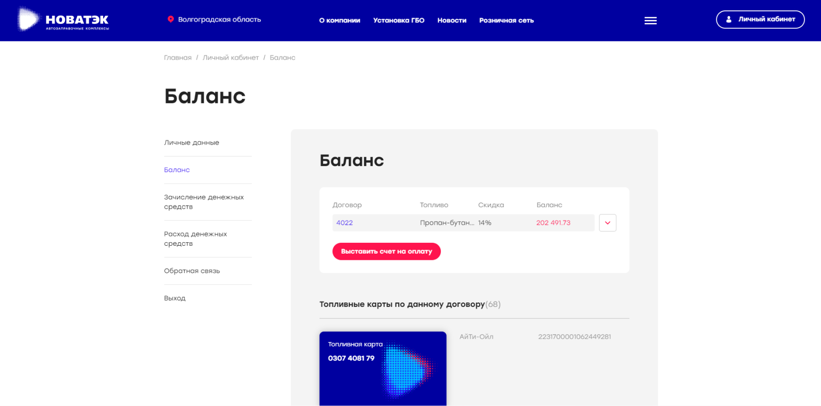This screenshot has height=406, width=821.
Task: Open О компании menu item
Action: [340, 21]
